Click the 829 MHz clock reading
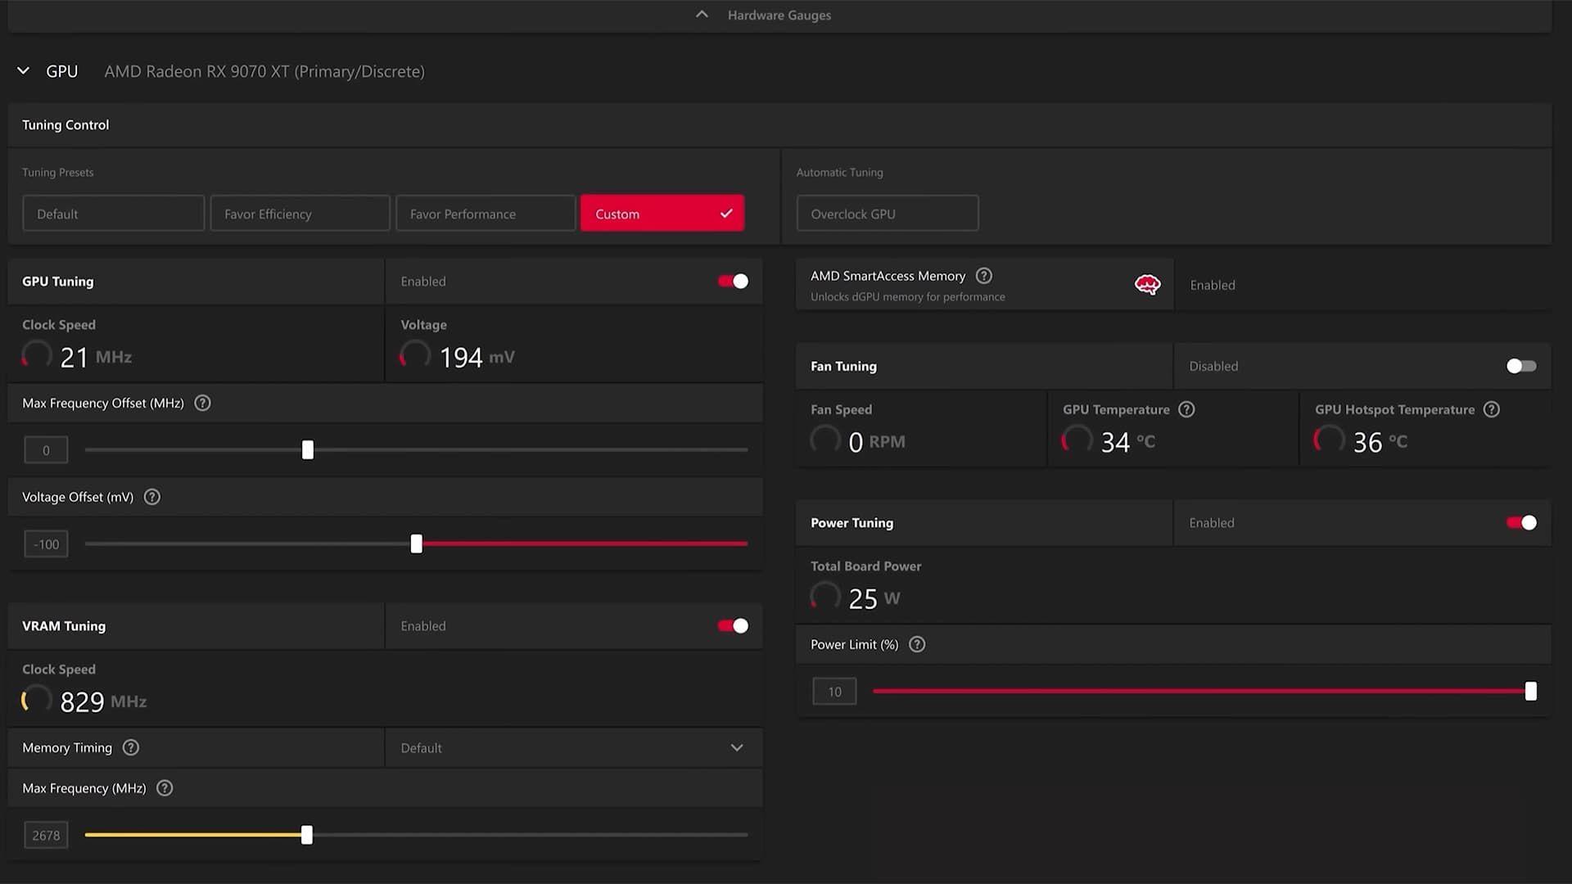The height and width of the screenshot is (884, 1572). click(x=104, y=701)
